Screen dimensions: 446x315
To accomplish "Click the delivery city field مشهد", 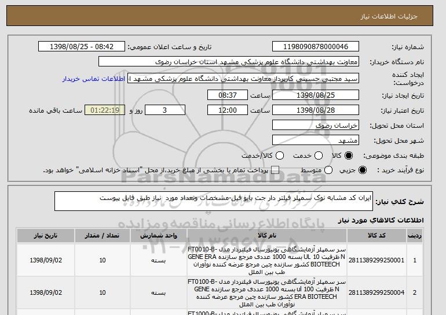I will coord(316,140).
